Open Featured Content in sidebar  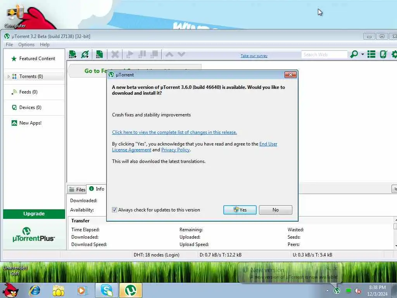34,59
